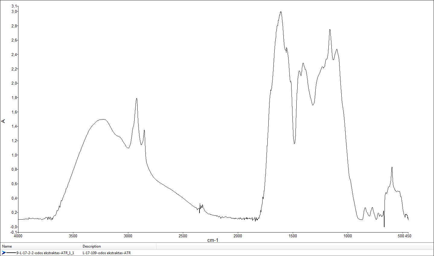Click the 4000 tick on the wavenumber axis
Viewport: 434px width, 256px height.
click(x=18, y=236)
